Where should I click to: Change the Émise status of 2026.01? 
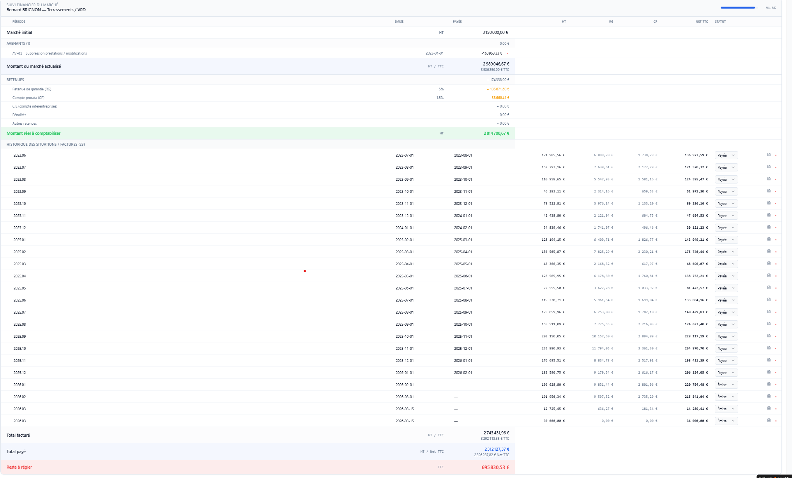(x=726, y=385)
